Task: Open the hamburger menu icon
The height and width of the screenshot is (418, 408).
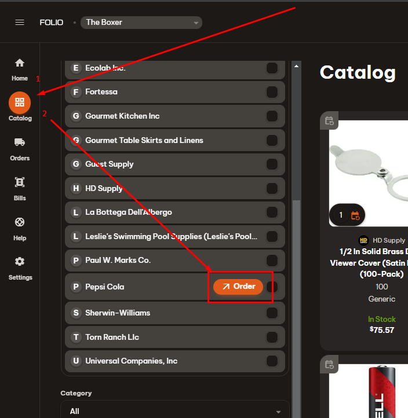Action: click(x=20, y=23)
